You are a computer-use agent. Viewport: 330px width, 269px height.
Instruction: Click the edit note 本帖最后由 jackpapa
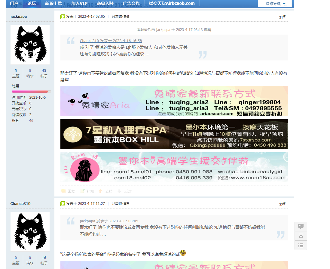pyautogui.click(x=174, y=30)
